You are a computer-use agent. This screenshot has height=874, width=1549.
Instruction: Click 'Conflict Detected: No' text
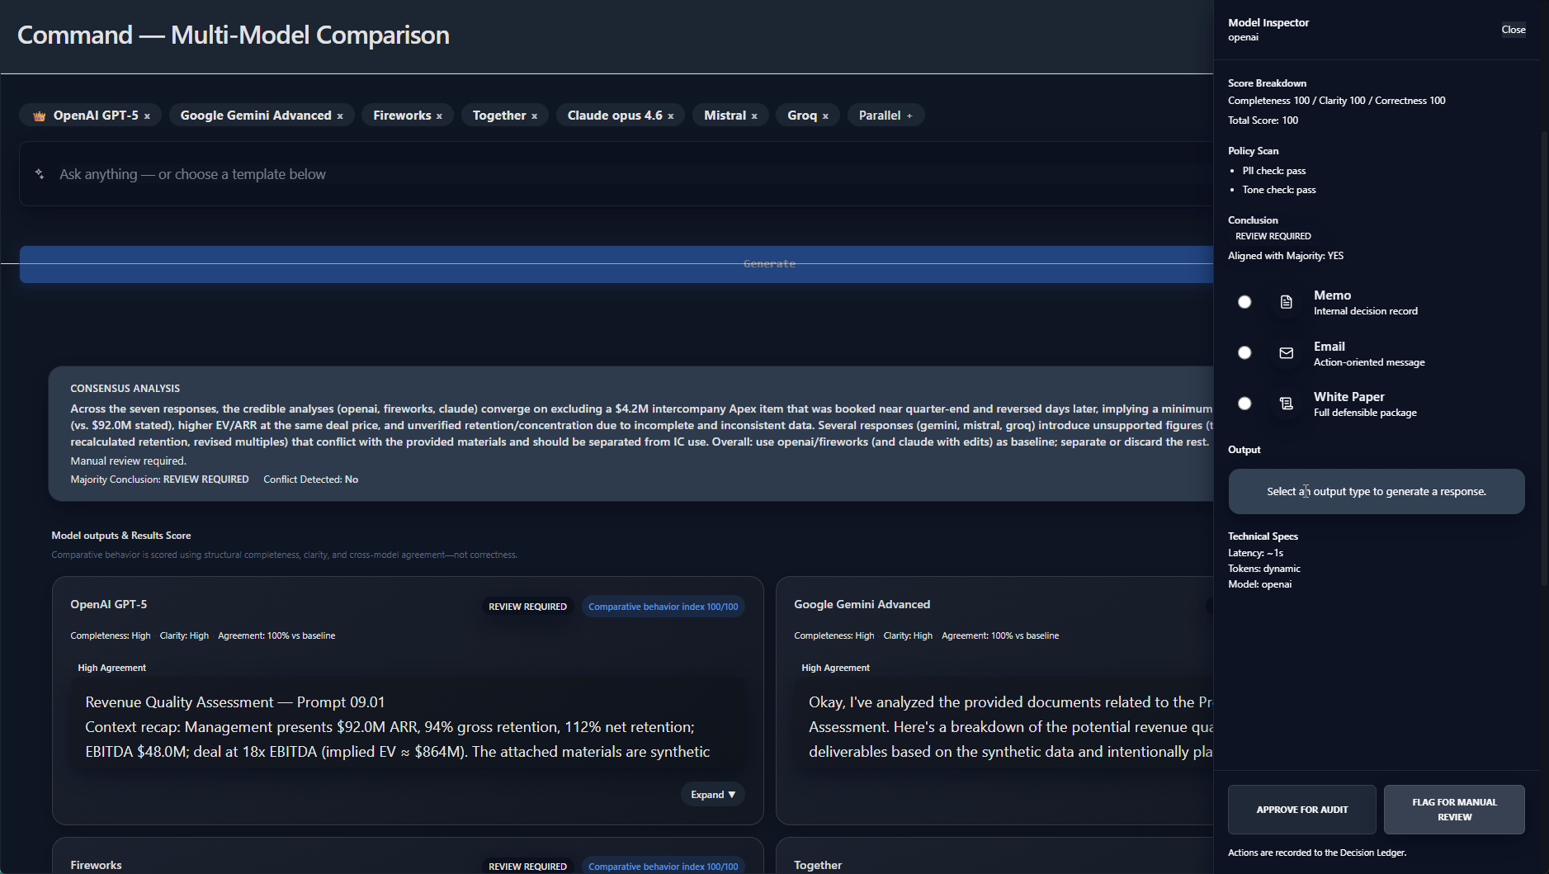click(310, 480)
